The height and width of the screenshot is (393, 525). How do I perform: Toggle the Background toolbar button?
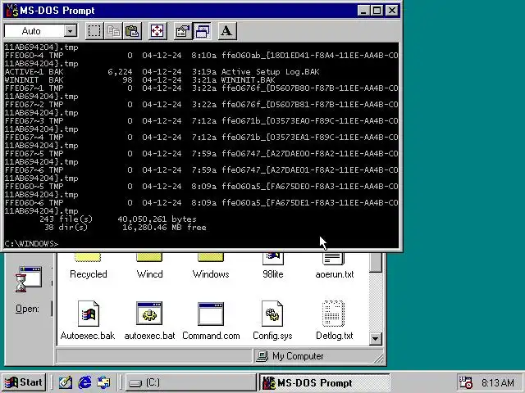pyautogui.click(x=203, y=31)
